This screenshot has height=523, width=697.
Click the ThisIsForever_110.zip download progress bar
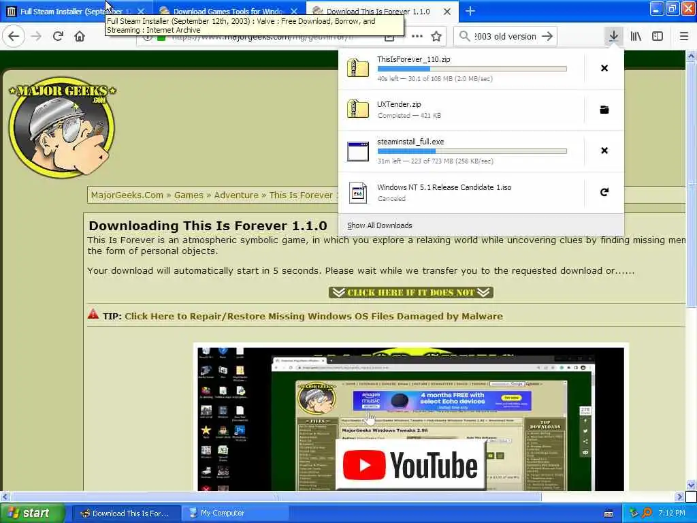(x=472, y=69)
